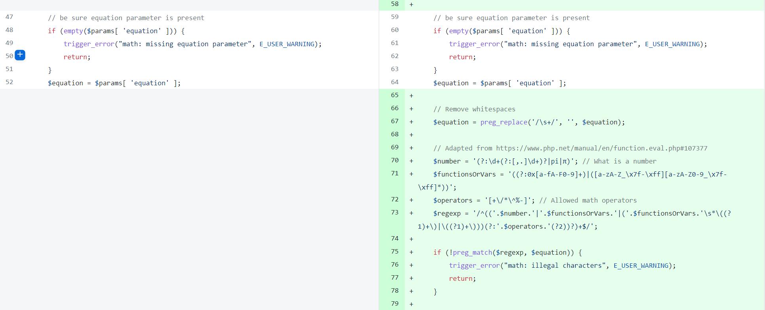Screen dimensions: 765x310
Task: Click preg_replace function call on line 67
Action: 504,122
